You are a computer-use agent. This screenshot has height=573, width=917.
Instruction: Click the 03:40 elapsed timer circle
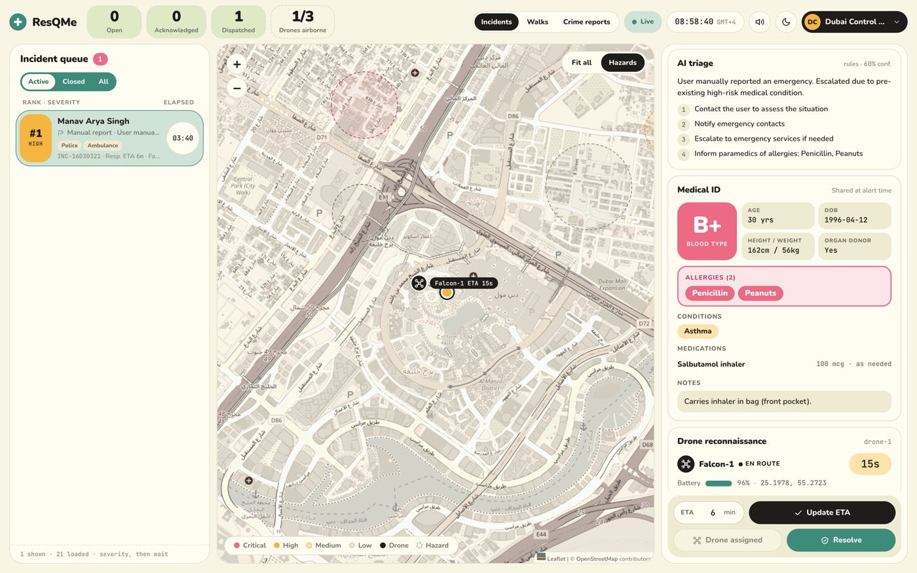183,138
